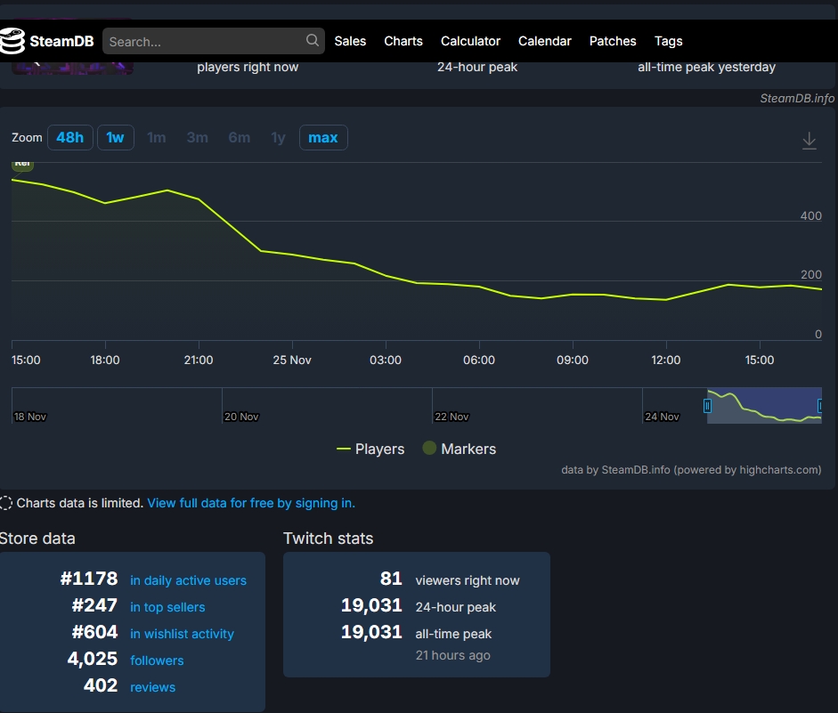
Task: Open the Tags page
Action: pos(668,41)
